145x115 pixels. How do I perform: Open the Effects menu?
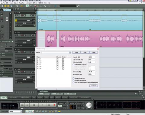(35, 3)
